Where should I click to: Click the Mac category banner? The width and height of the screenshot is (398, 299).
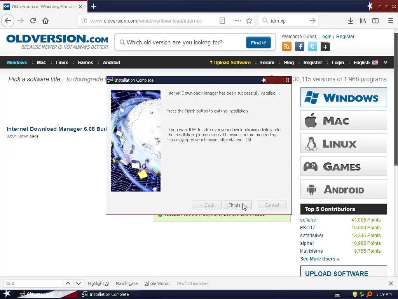[x=344, y=120]
